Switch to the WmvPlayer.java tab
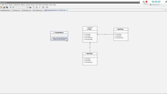Screen dimensions: 167x94 coord(39,10)
